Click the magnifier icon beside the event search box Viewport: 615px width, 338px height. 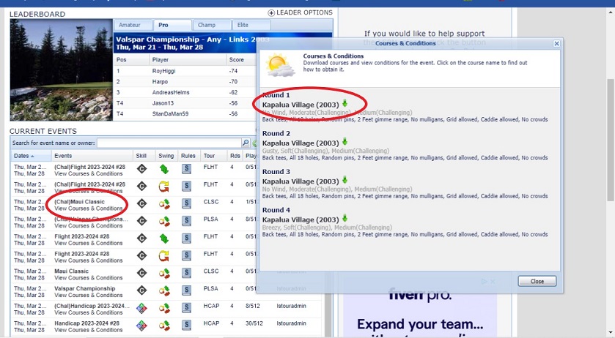[x=246, y=143]
